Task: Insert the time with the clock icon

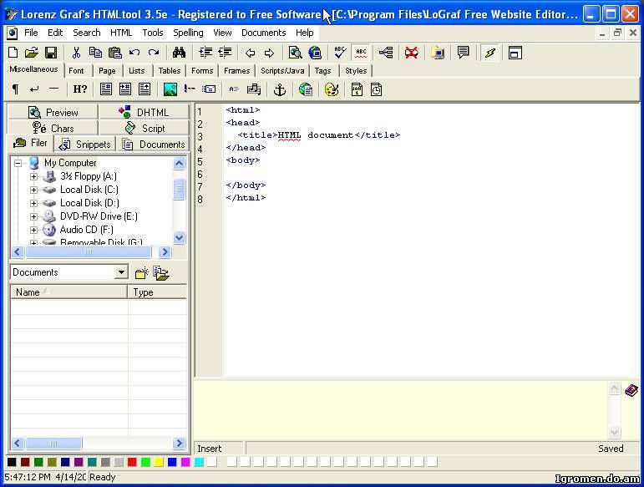Action: [376, 89]
